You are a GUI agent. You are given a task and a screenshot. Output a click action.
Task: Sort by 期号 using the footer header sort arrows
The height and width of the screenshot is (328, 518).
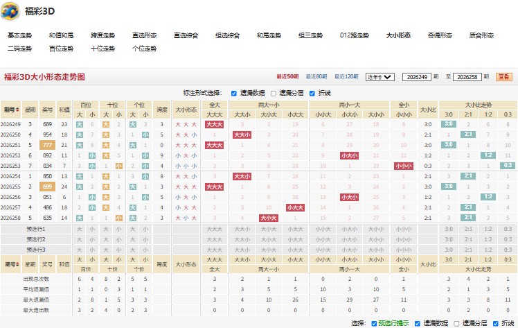click(17, 264)
